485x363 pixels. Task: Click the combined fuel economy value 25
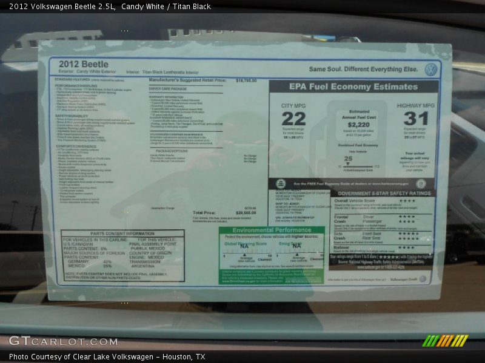pyautogui.click(x=348, y=159)
